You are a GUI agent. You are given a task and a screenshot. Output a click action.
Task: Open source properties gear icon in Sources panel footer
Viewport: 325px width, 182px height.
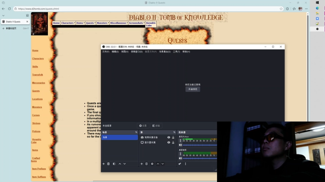pyautogui.click(x=152, y=164)
